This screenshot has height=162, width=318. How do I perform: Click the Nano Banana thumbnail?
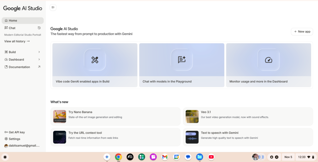[x=60, y=117]
